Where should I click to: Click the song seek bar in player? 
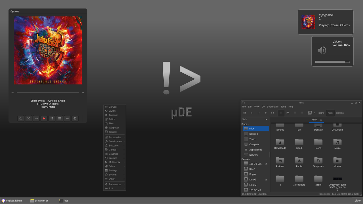(x=48, y=92)
